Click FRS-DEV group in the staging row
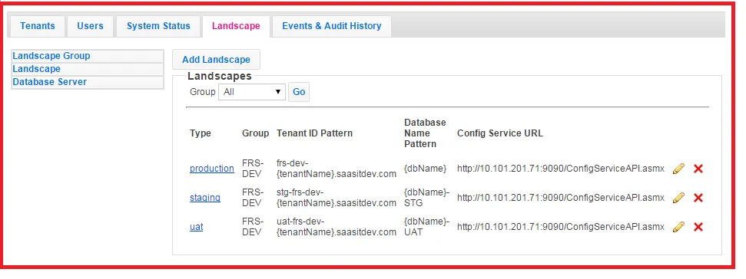746x279 pixels. coord(253,198)
